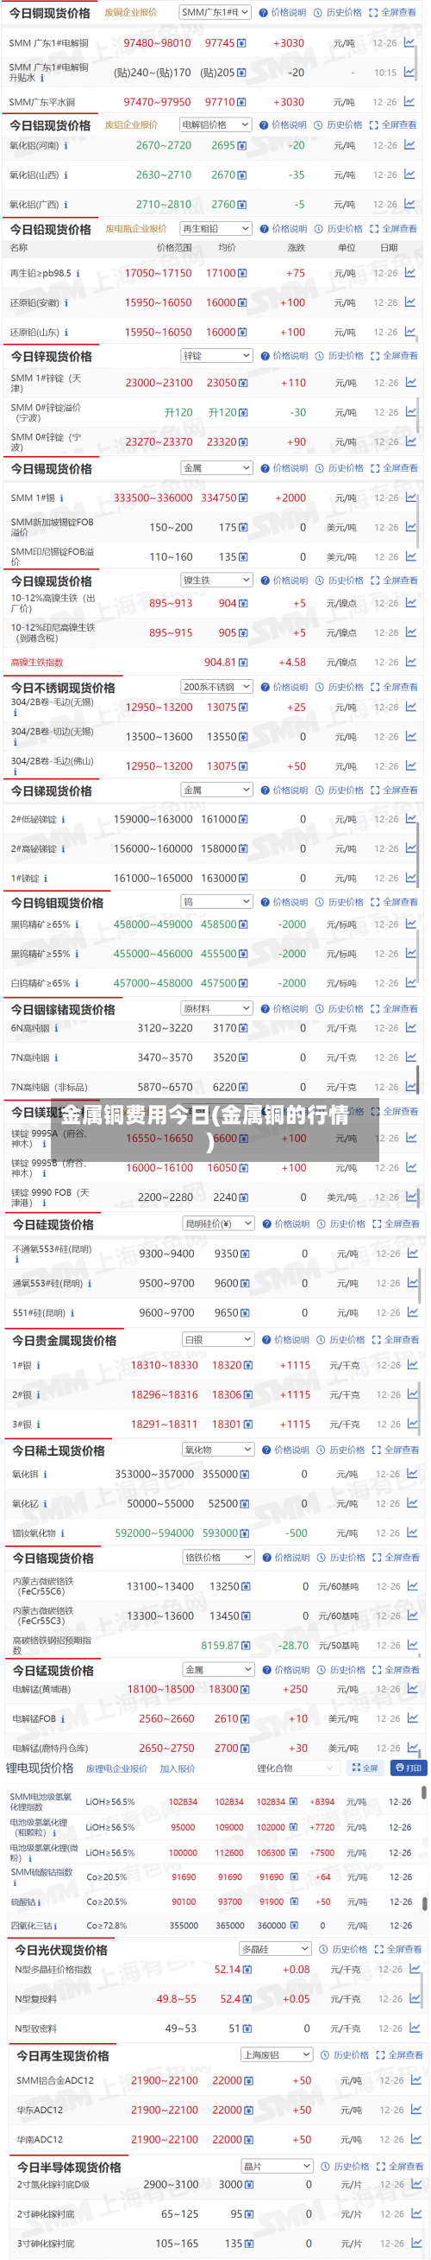Open trend chart for 高镍生铁指数 row
This screenshot has height=2260, width=431.
coord(411,663)
